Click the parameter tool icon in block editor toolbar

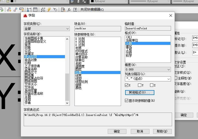(x=43, y=10)
